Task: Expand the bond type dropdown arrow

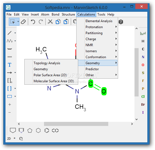Action: (15, 33)
